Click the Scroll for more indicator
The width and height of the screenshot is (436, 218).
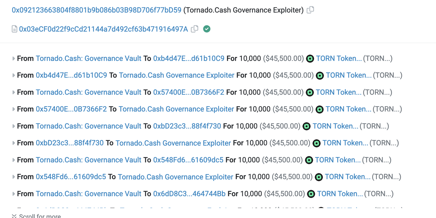click(36, 216)
